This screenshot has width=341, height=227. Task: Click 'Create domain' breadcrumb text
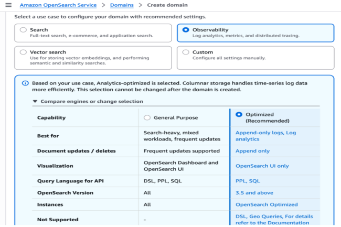pyautogui.click(x=167, y=5)
